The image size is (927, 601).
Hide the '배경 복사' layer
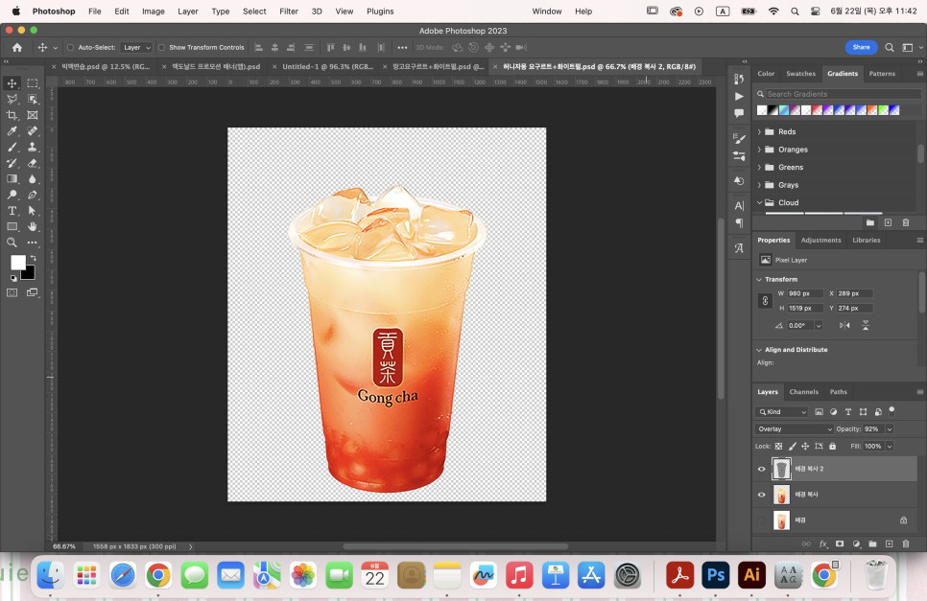[762, 495]
